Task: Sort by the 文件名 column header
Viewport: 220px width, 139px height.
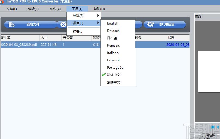Action: [20, 38]
